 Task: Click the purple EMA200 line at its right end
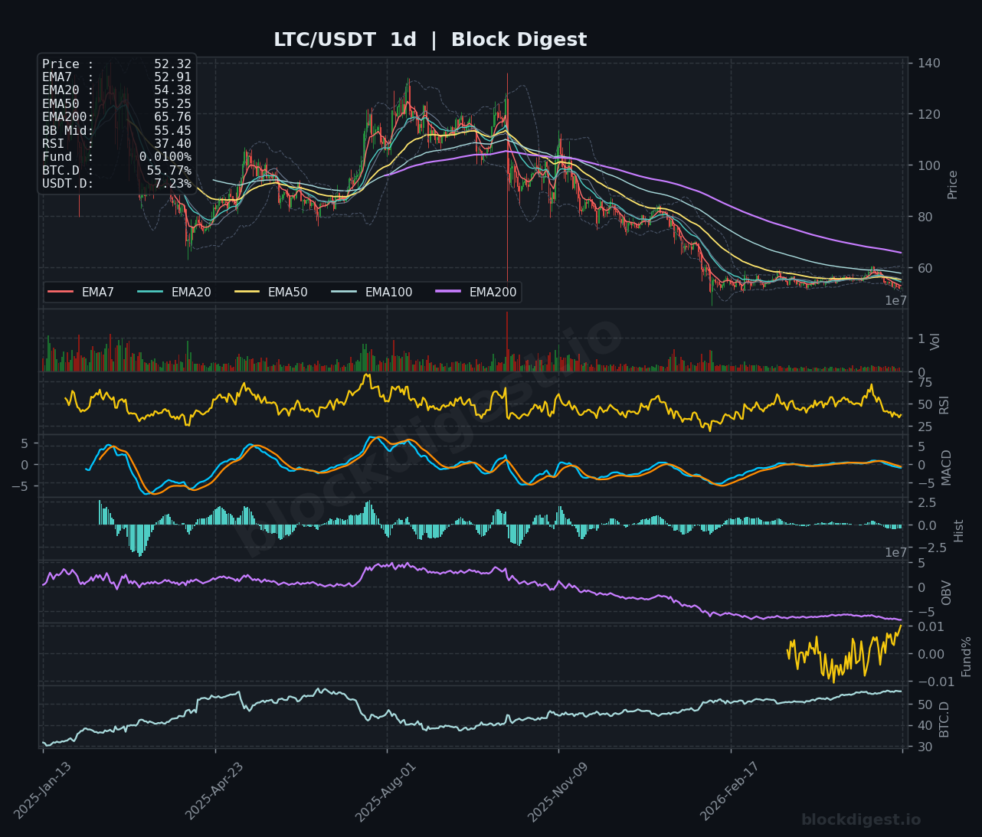pyautogui.click(x=899, y=252)
